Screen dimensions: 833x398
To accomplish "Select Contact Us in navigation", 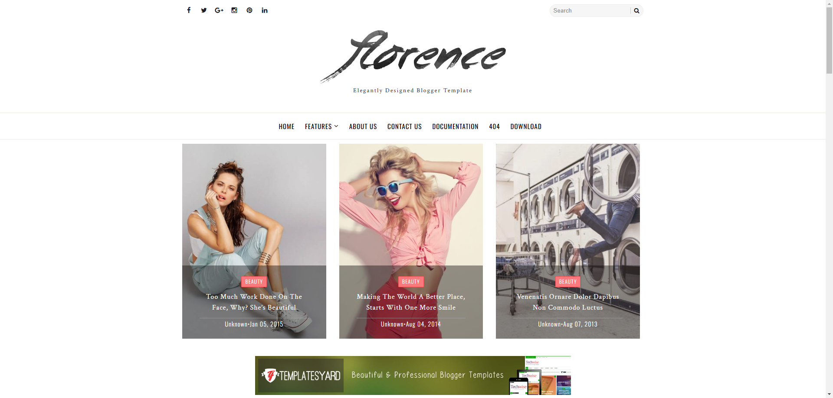I will tap(404, 126).
